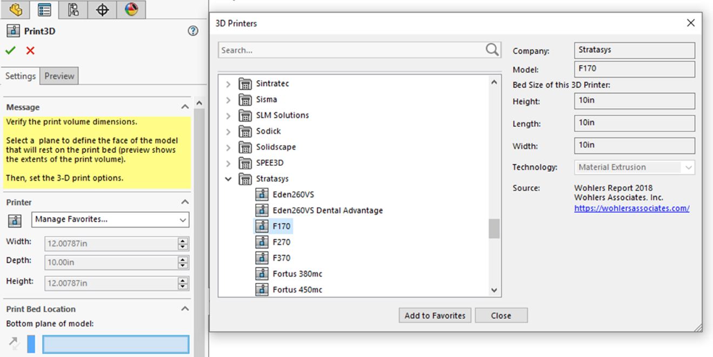Accept Print3D with the green checkmark

tap(10, 50)
